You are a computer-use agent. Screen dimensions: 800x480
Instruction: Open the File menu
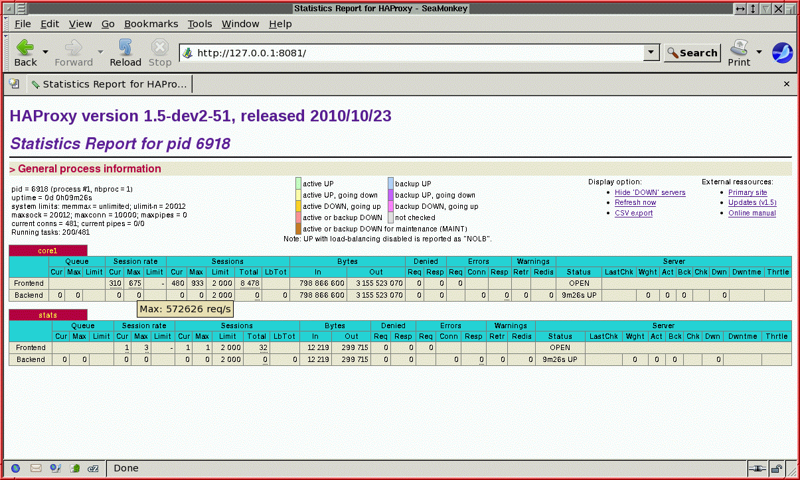coord(23,23)
